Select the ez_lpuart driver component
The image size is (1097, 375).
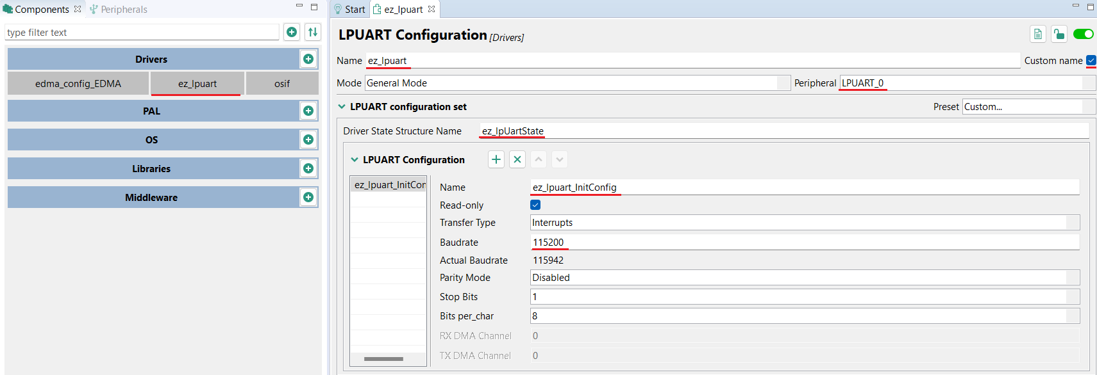coord(197,84)
